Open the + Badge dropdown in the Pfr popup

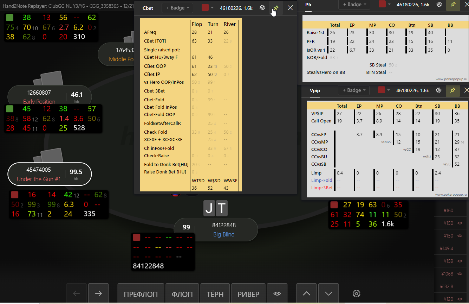pyautogui.click(x=354, y=4)
